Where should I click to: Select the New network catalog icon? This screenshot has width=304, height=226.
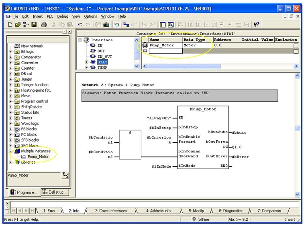point(17,46)
